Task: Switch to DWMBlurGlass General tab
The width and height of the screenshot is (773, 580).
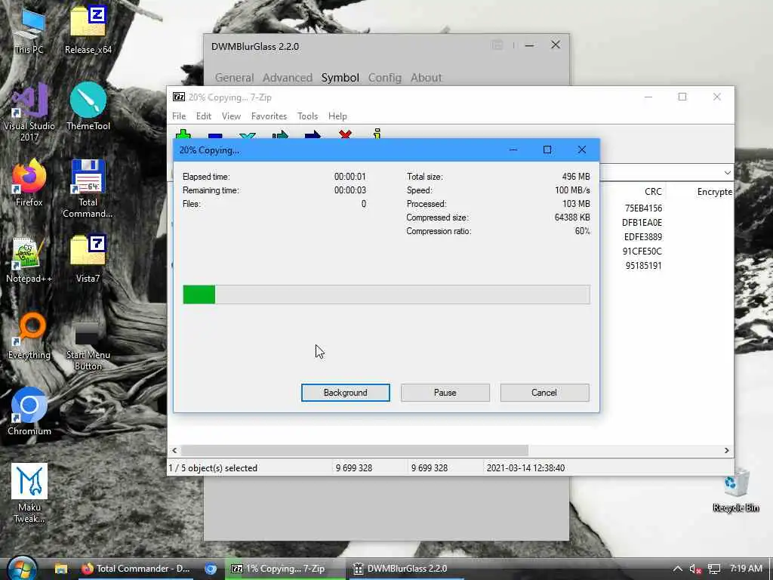Action: 234,78
